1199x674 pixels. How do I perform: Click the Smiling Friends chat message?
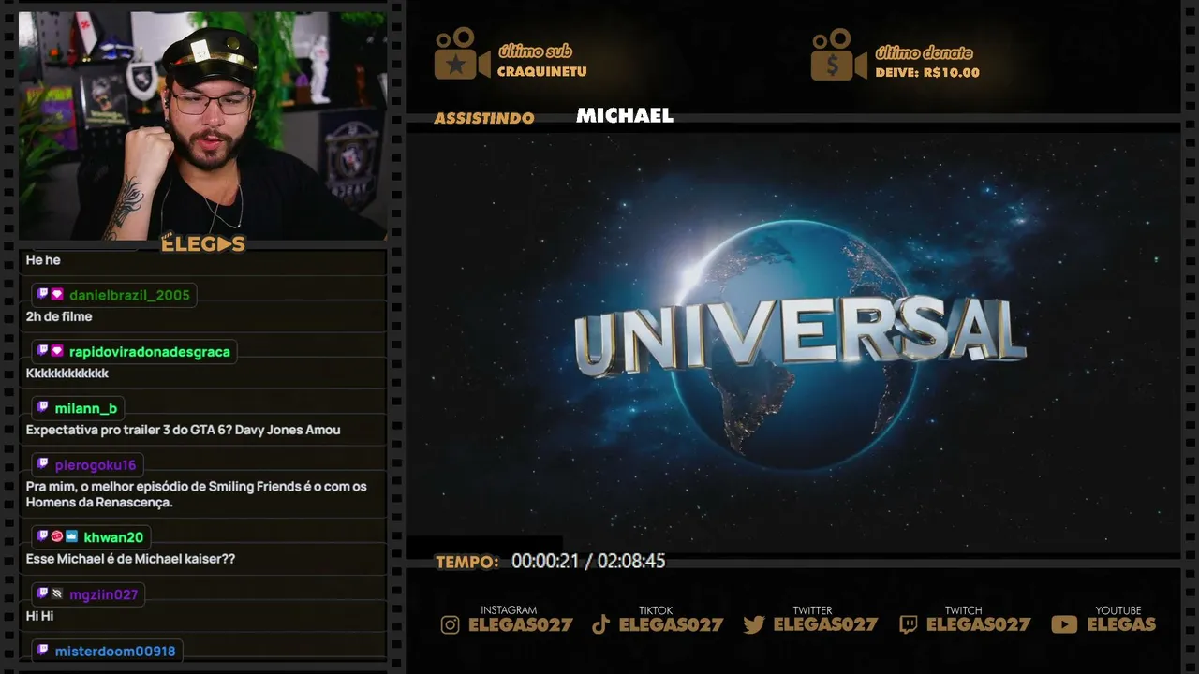pos(197,494)
